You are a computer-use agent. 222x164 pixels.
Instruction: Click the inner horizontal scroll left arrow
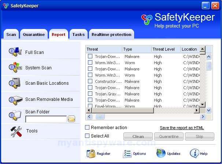point(89,110)
